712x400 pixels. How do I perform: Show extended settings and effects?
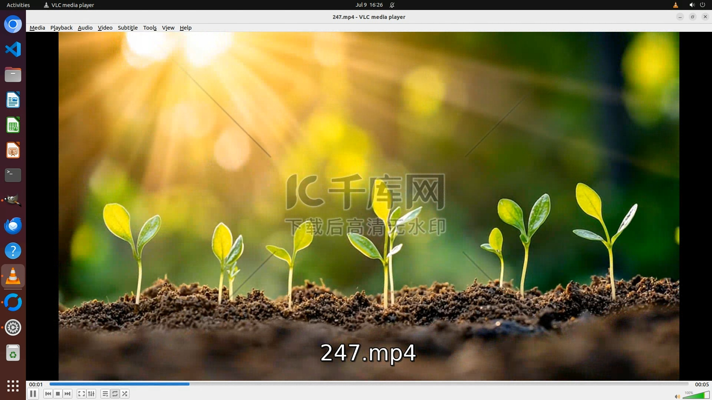pos(91,394)
